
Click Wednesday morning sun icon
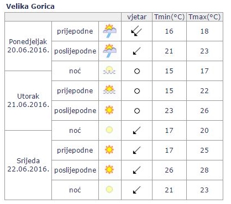[x=109, y=149]
